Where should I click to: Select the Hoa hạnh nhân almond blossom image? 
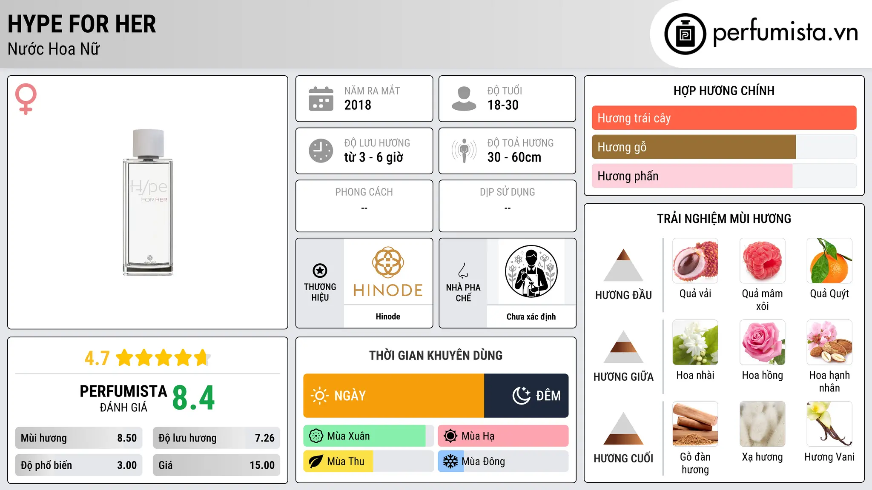[829, 342]
